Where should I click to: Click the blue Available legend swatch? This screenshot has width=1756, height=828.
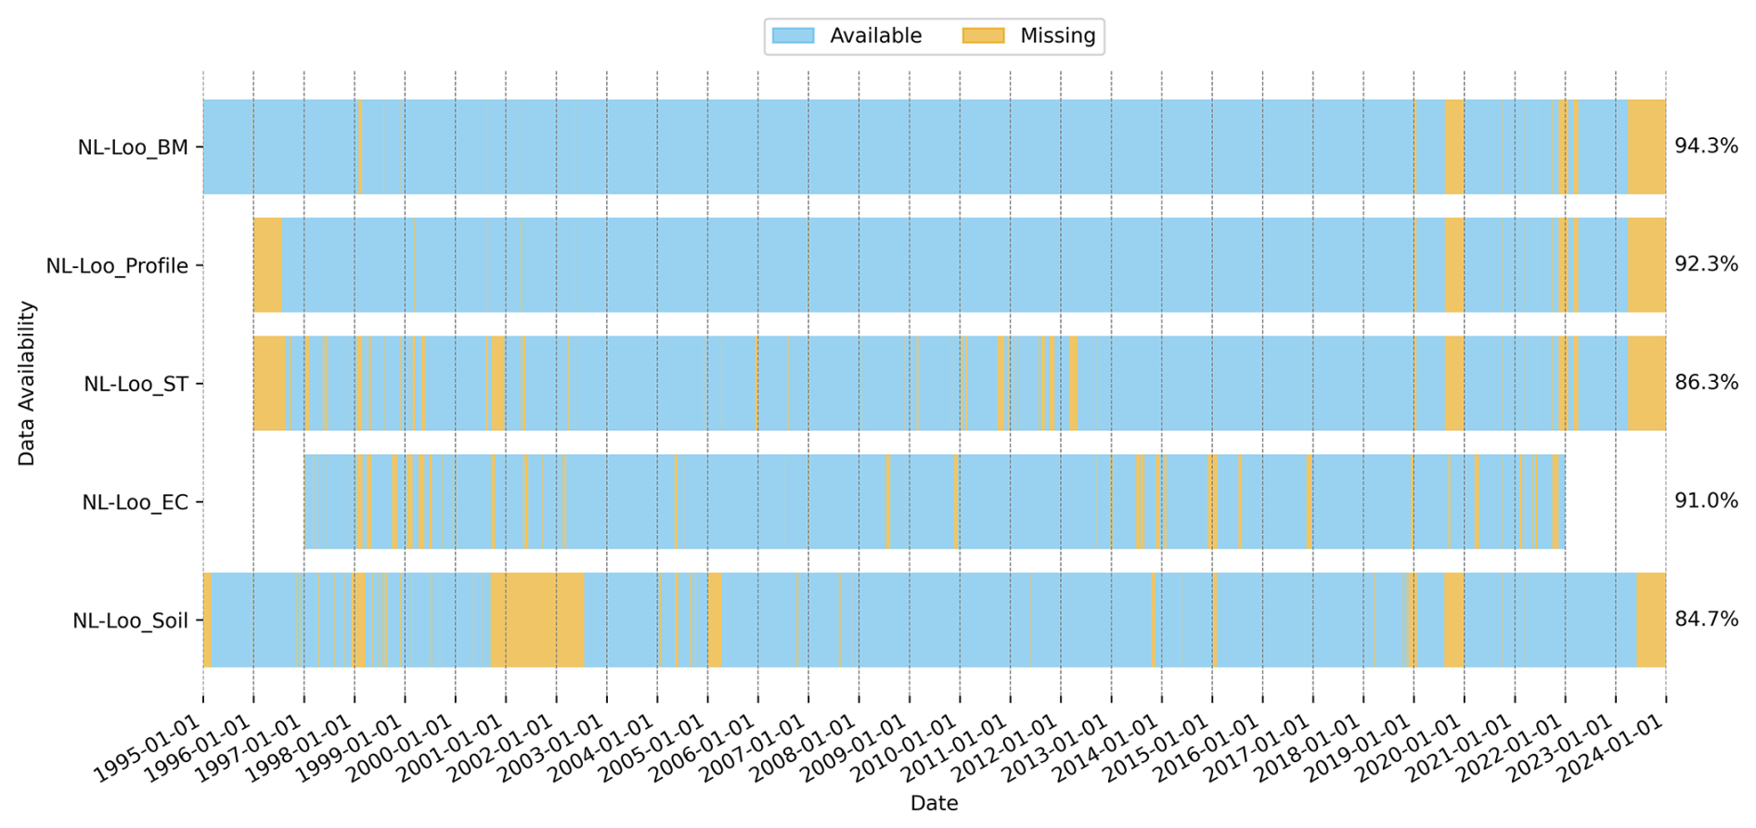click(793, 36)
